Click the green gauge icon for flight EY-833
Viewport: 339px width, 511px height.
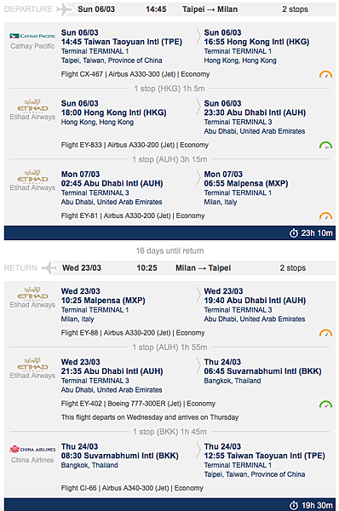point(325,145)
